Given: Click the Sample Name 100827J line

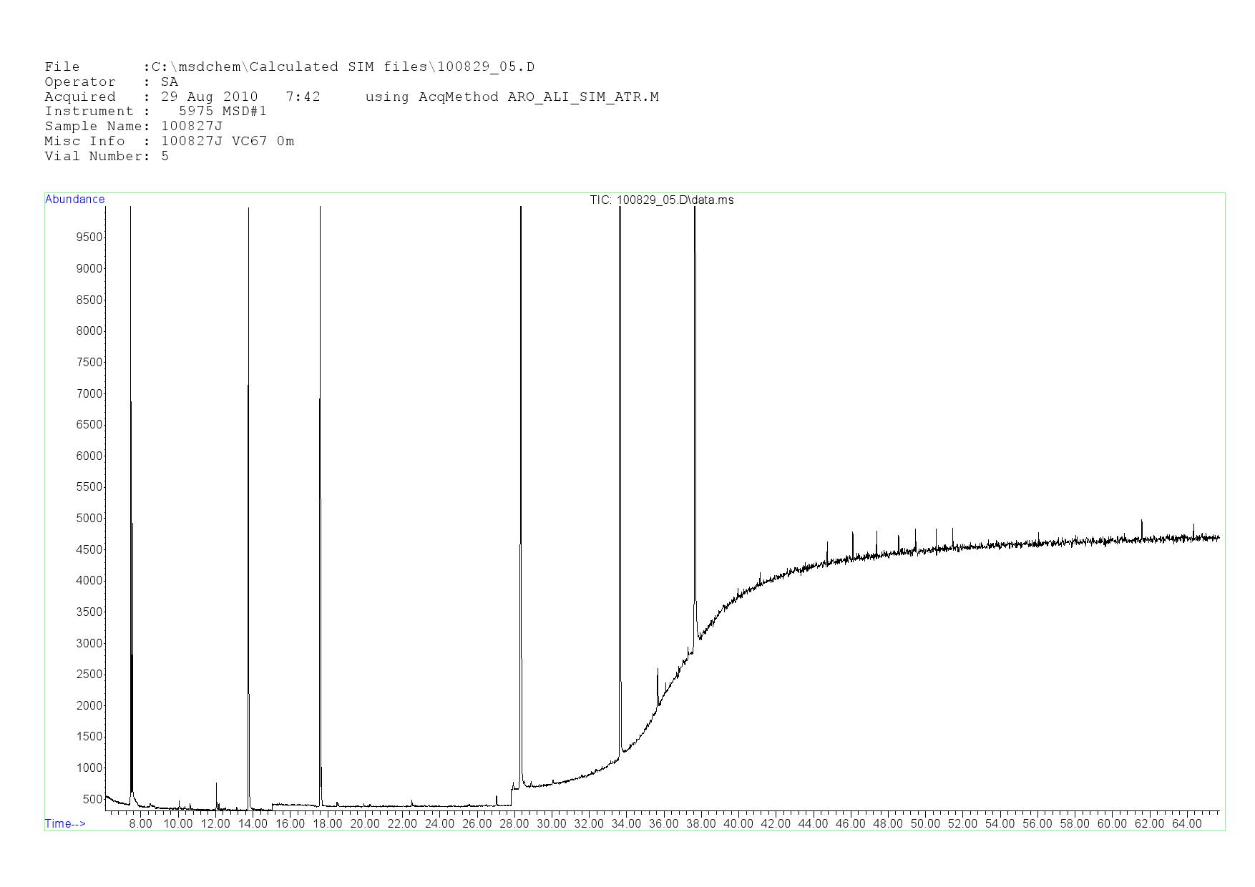Looking at the screenshot, I should [133, 126].
